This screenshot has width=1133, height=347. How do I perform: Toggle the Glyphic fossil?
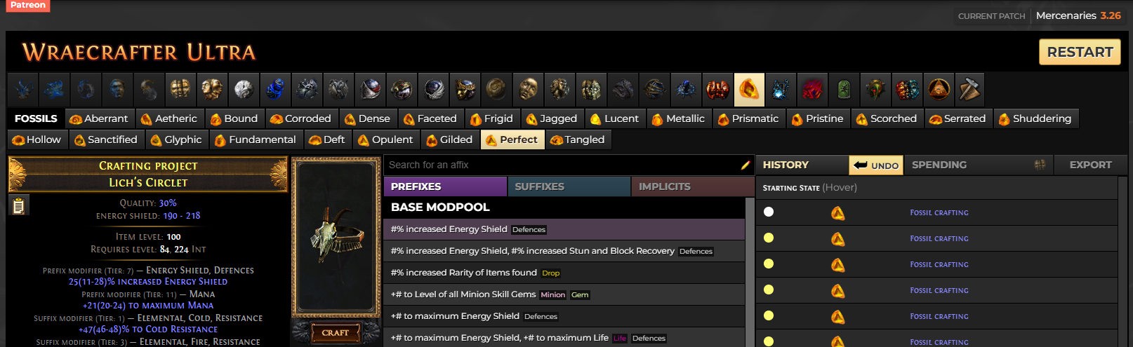176,140
